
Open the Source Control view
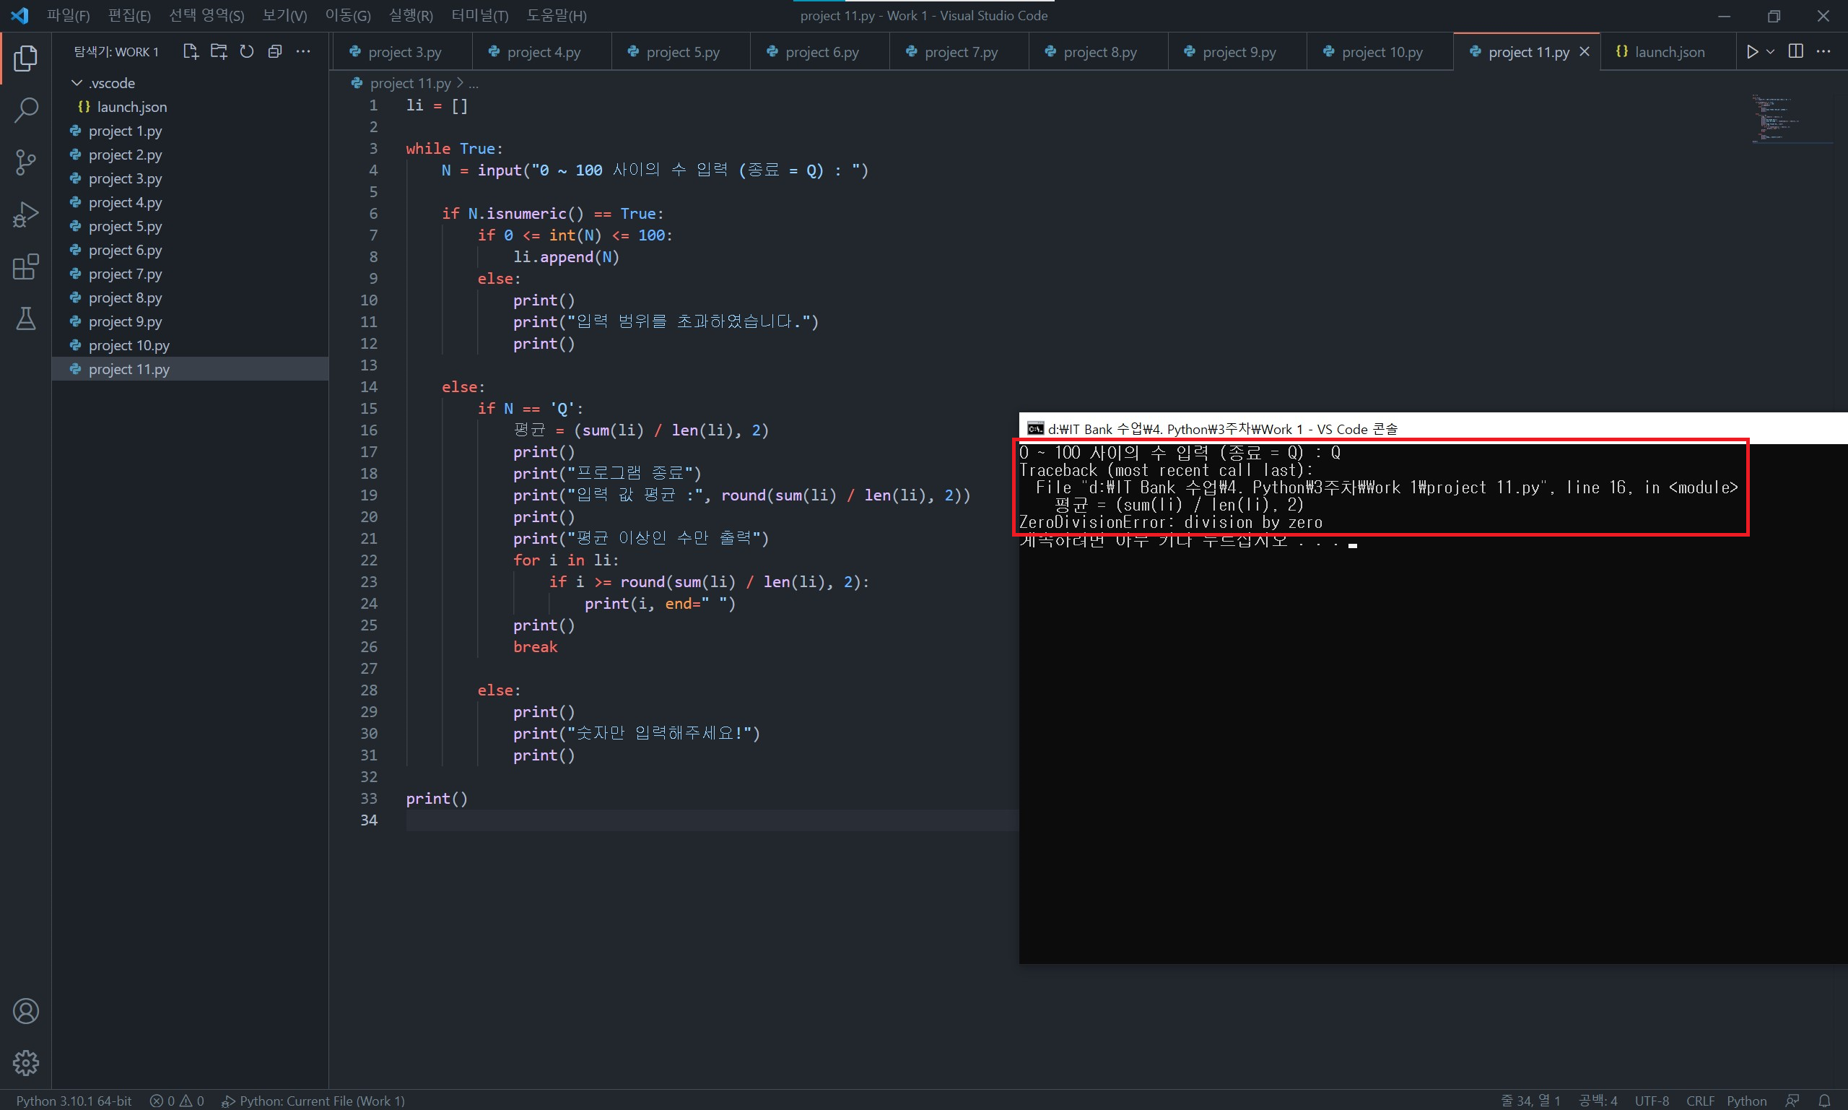click(x=25, y=162)
